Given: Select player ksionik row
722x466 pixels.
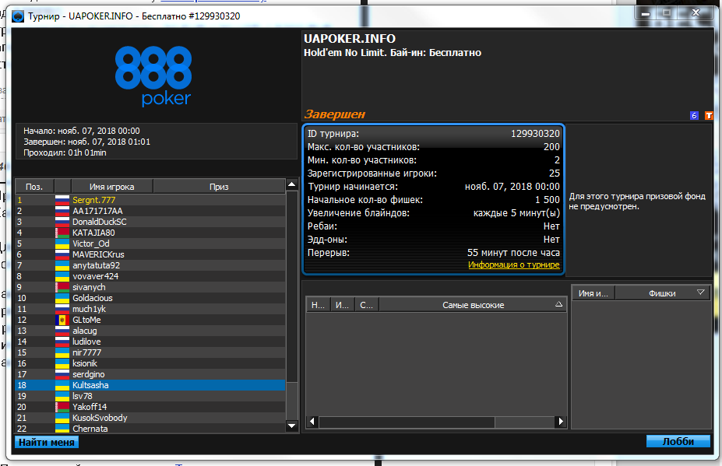Looking at the screenshot, I should click(x=150, y=363).
